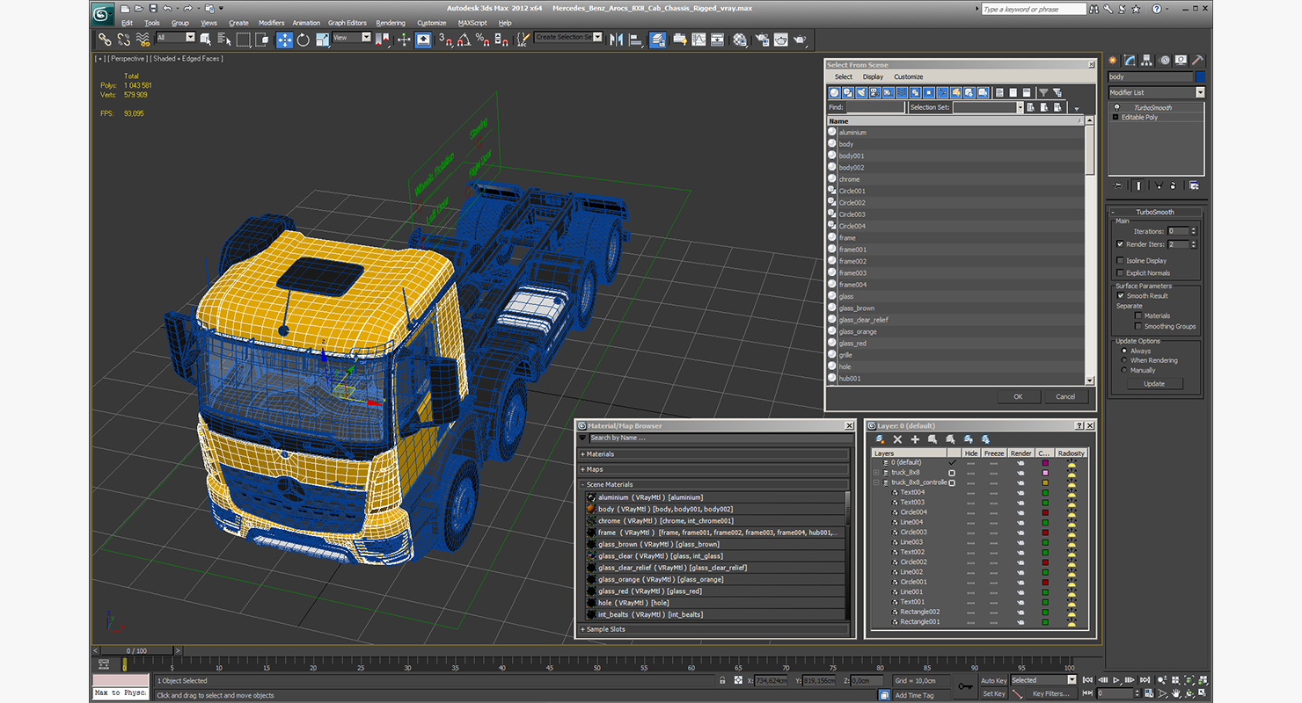Expand Maps group in Material/Map Browser
The width and height of the screenshot is (1302, 703).
tap(582, 469)
